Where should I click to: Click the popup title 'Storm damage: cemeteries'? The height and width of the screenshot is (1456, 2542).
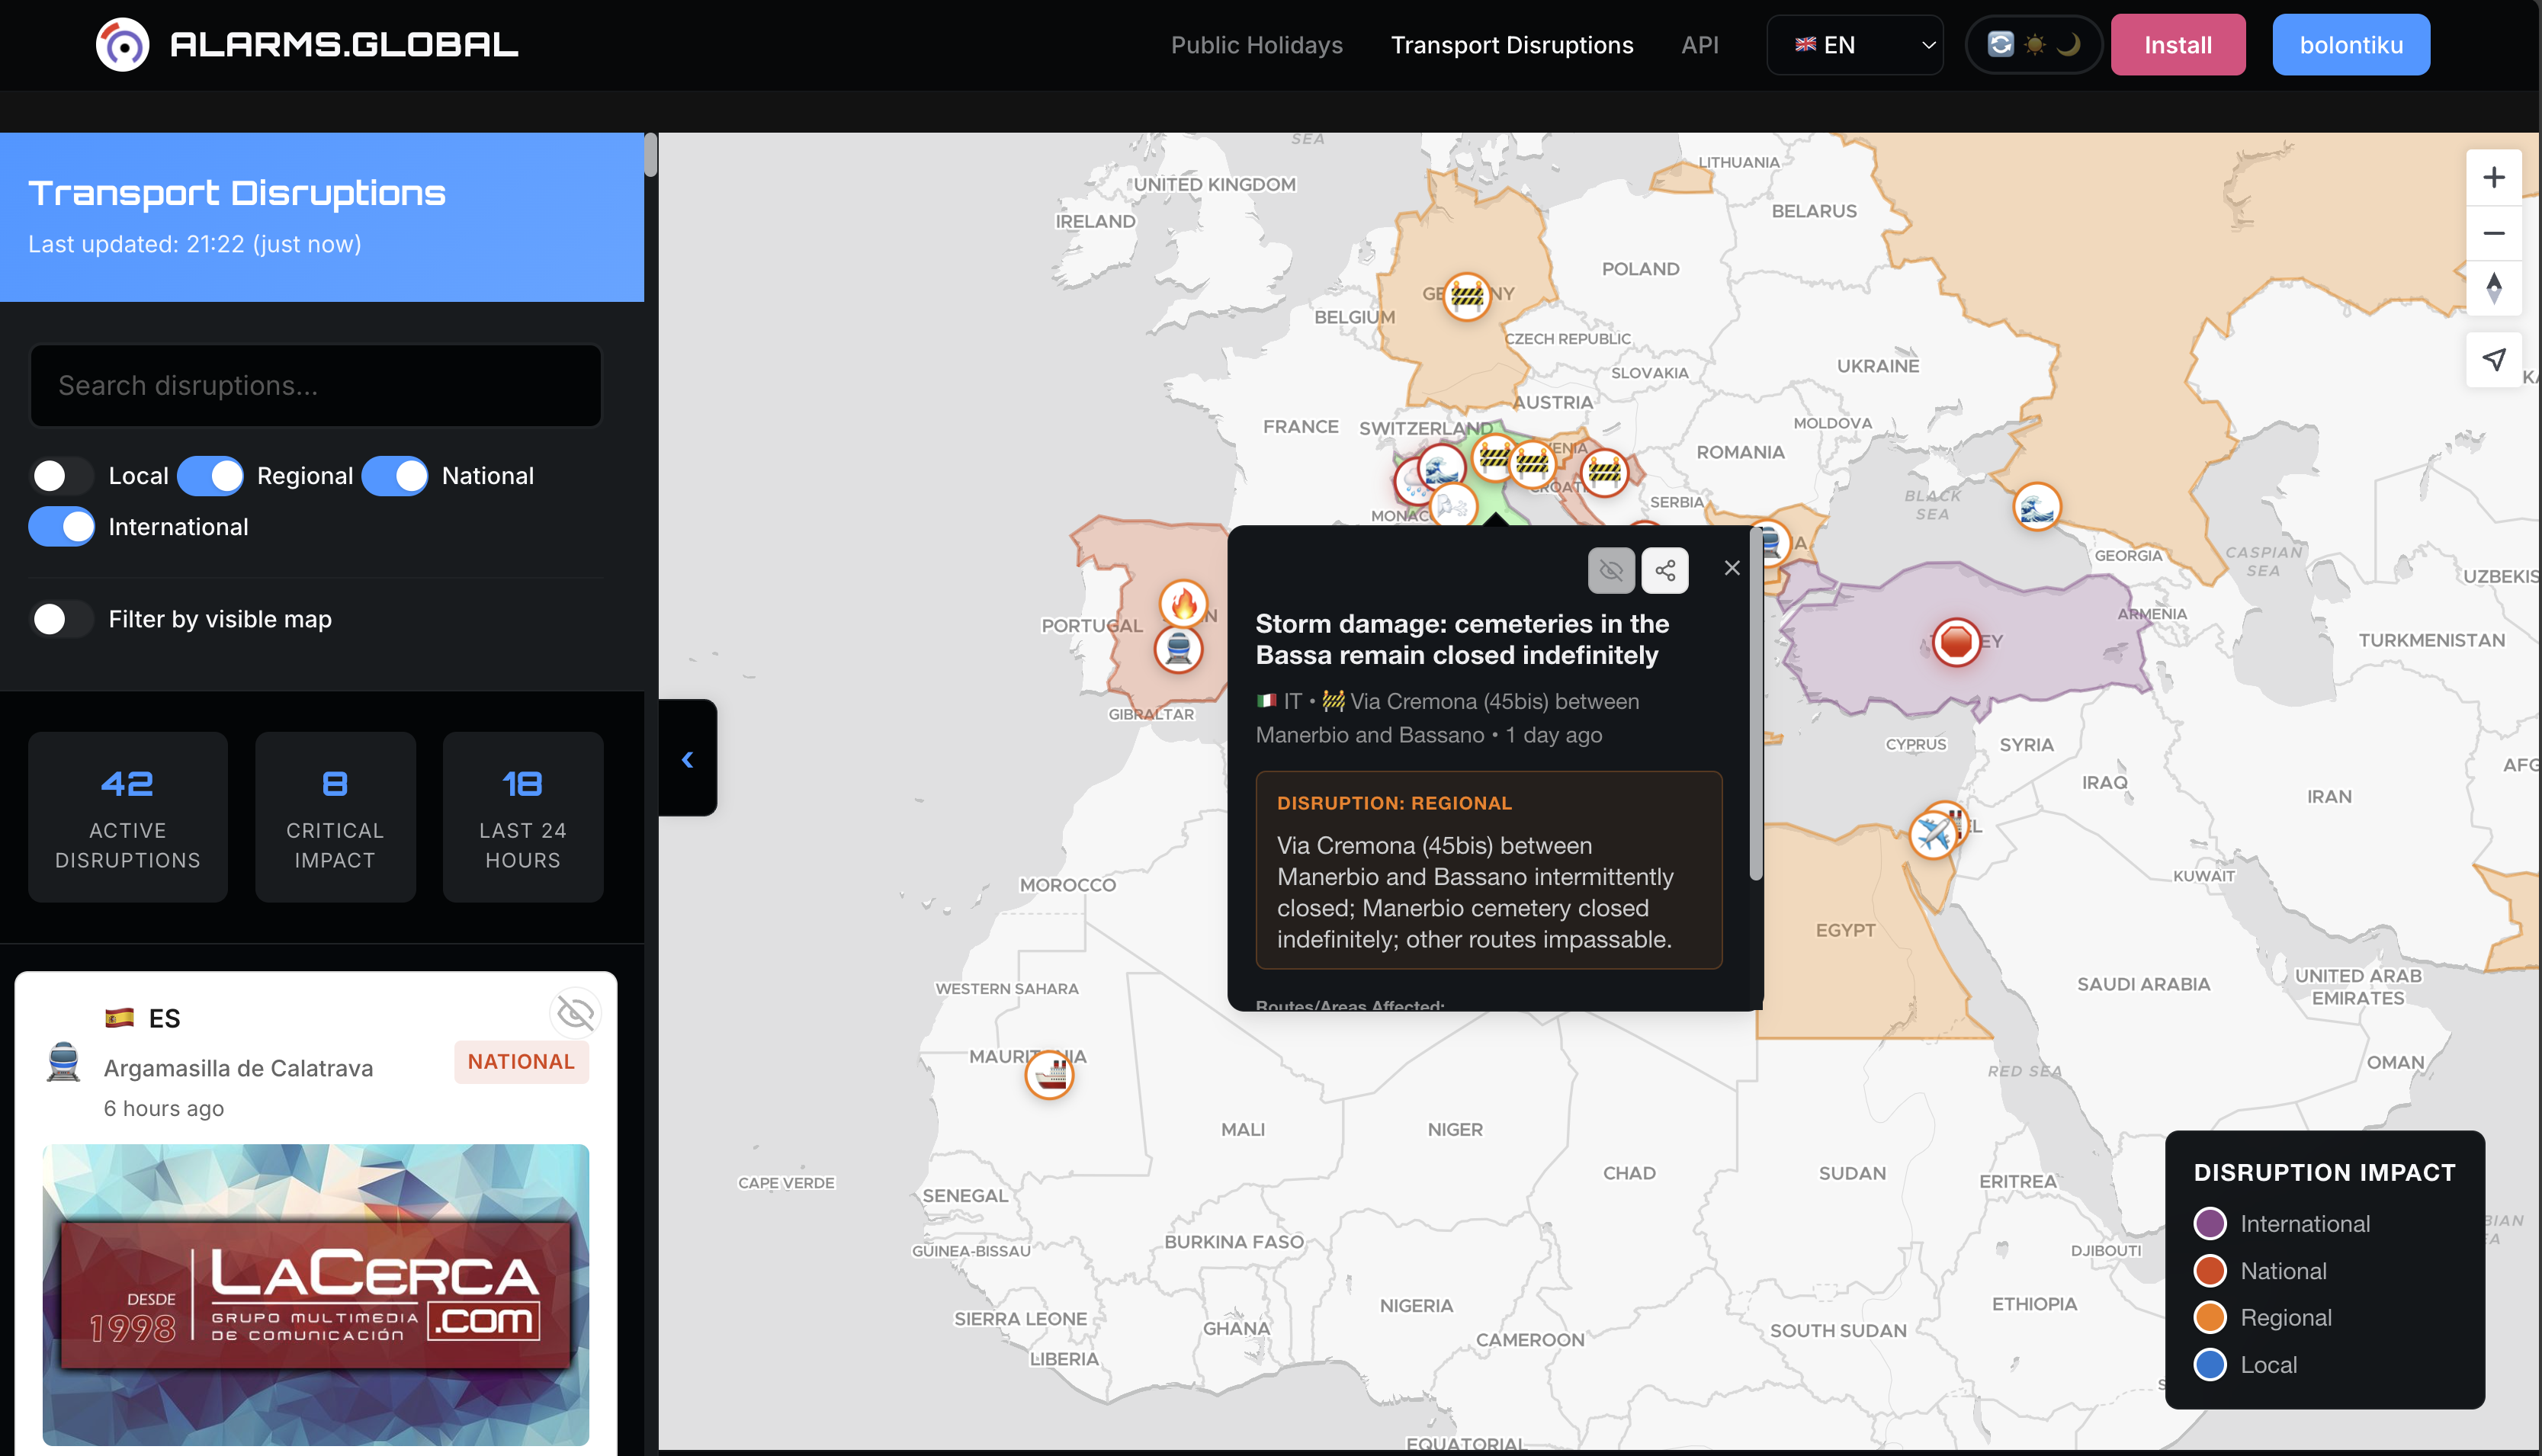pos(1462,639)
